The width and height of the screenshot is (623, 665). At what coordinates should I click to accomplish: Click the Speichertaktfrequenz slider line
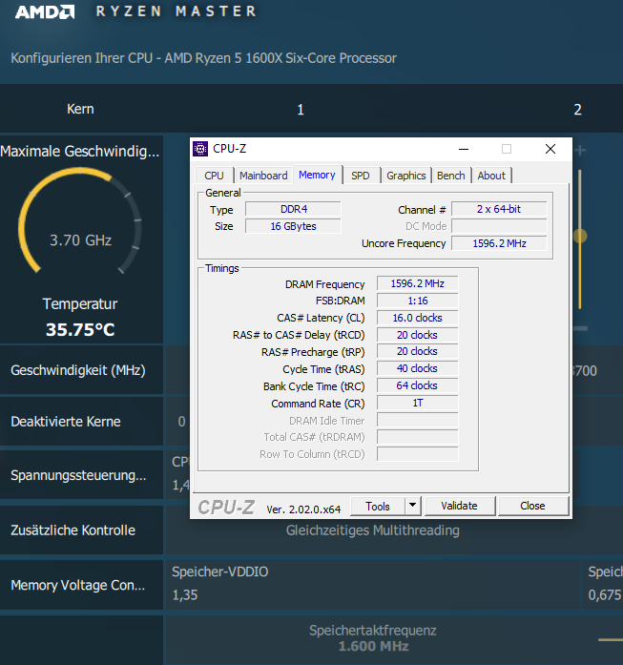pyautogui.click(x=611, y=639)
